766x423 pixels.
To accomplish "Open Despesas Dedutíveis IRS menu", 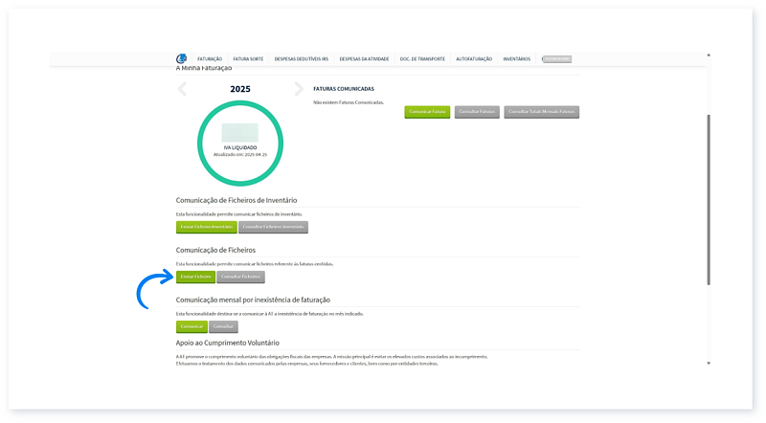I will [x=299, y=59].
